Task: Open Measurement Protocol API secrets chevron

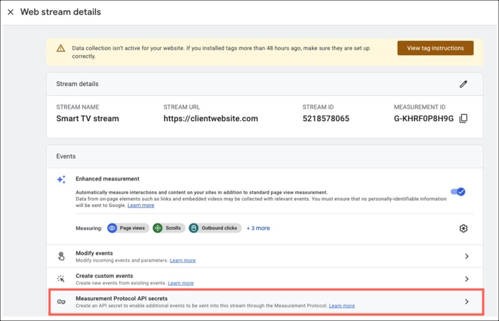Action: tap(467, 301)
